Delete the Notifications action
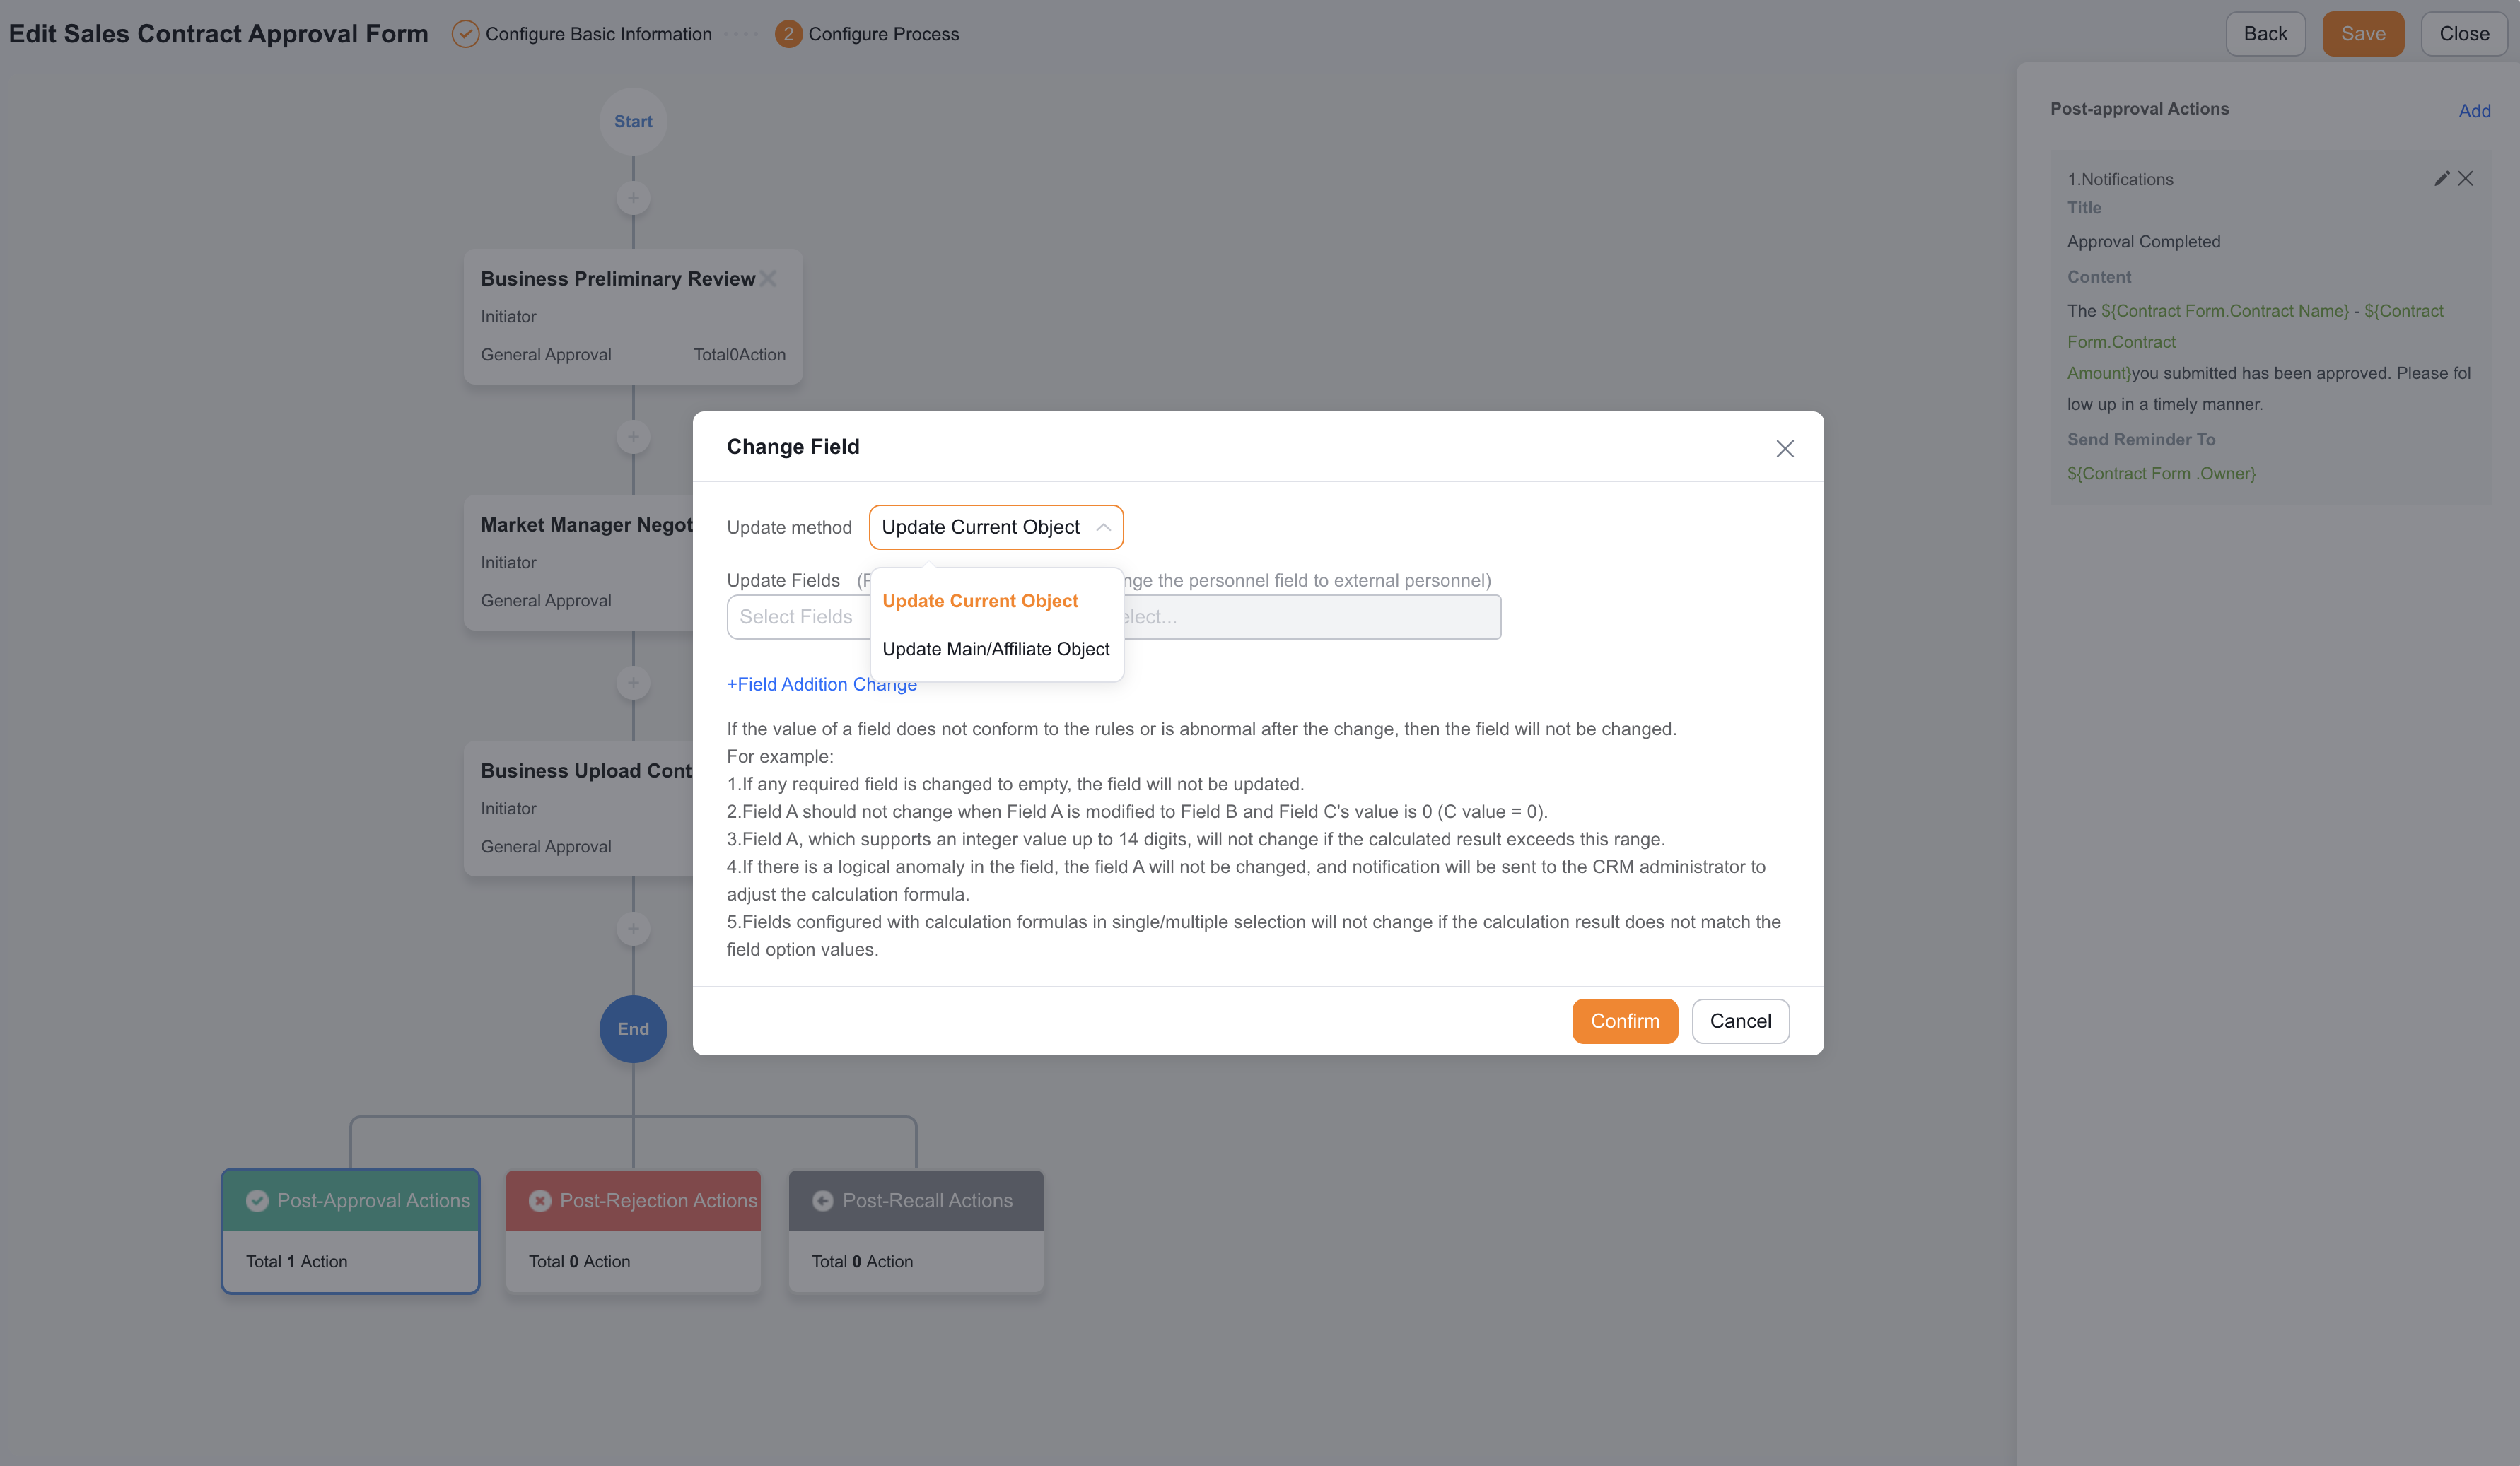 pos(2466,178)
